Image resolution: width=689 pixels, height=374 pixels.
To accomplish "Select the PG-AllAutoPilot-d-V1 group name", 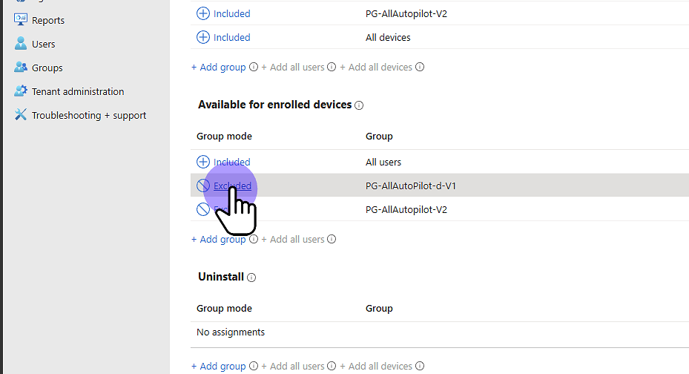I will tap(410, 186).
